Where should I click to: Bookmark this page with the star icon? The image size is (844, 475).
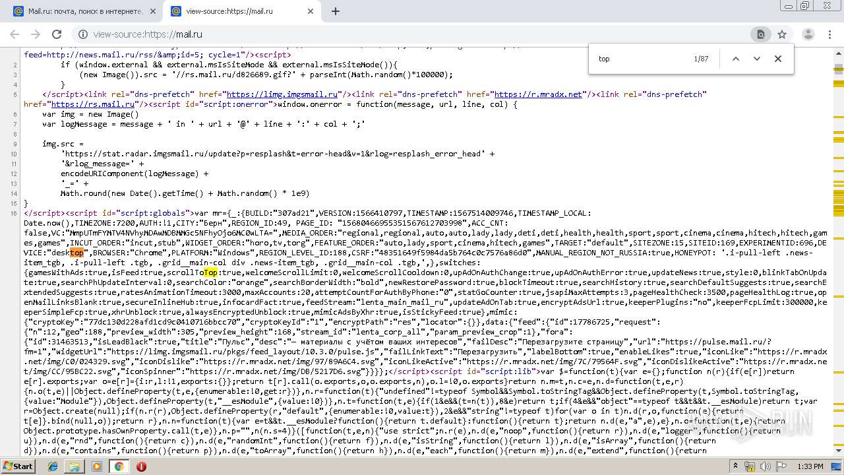[782, 34]
